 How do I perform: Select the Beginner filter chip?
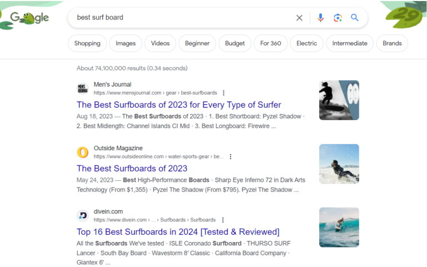click(197, 43)
